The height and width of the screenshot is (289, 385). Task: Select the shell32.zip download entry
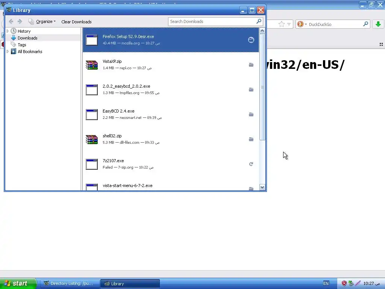point(171,139)
